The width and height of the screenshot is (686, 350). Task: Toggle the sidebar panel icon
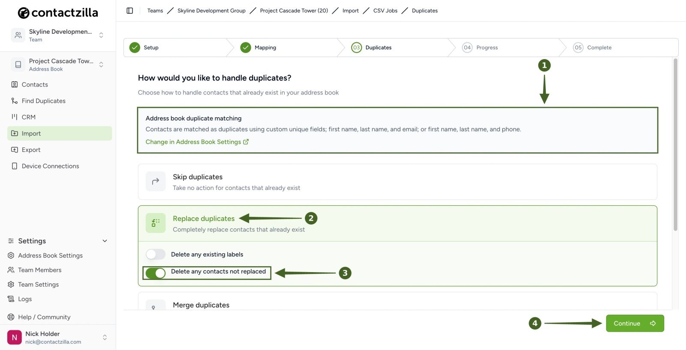[130, 11]
